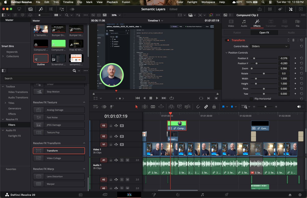This screenshot has width=307, height=198.
Task: Expand the Titles tree item
Action: 6,103
